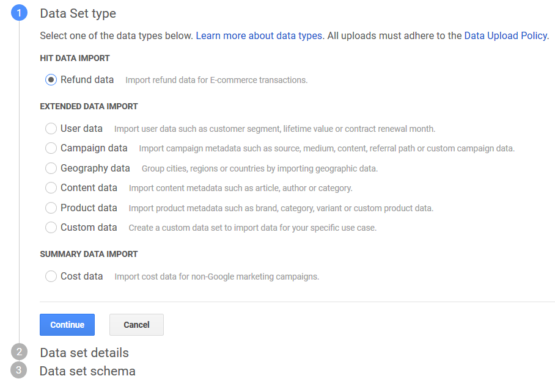Select Custom data radio button
Image resolution: width=555 pixels, height=387 pixels.
tap(51, 228)
